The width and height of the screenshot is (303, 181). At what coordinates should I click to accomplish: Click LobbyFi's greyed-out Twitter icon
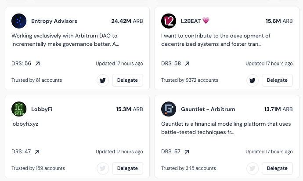[x=103, y=168]
